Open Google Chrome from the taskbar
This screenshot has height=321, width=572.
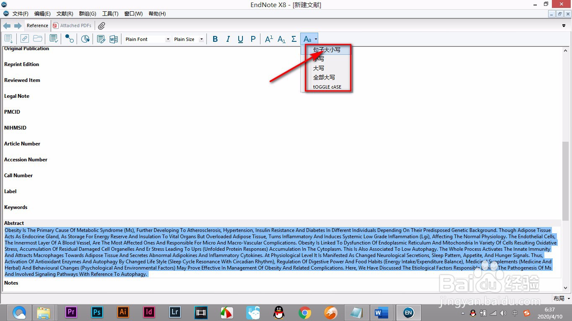tap(305, 312)
